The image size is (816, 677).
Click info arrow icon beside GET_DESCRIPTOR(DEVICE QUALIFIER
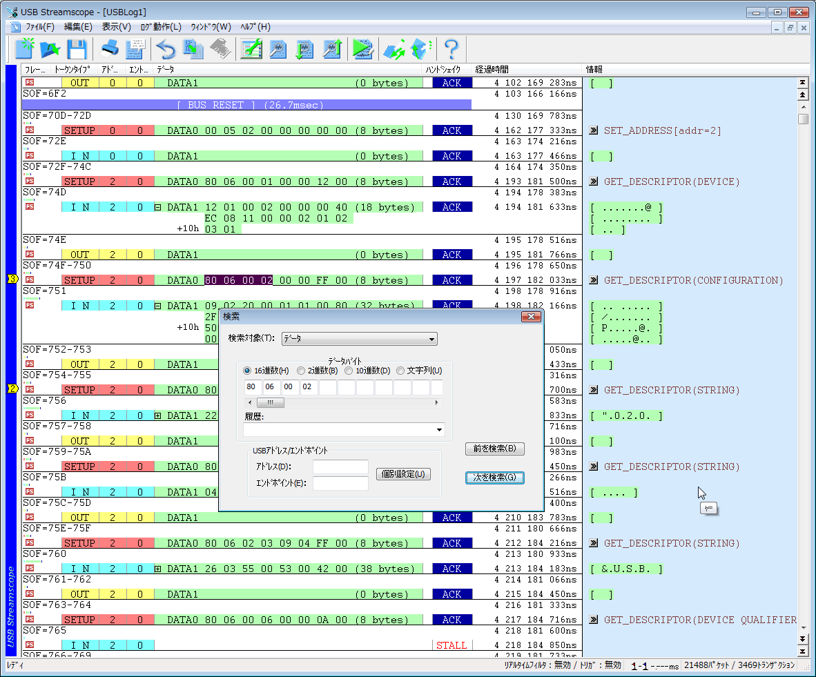pos(593,619)
